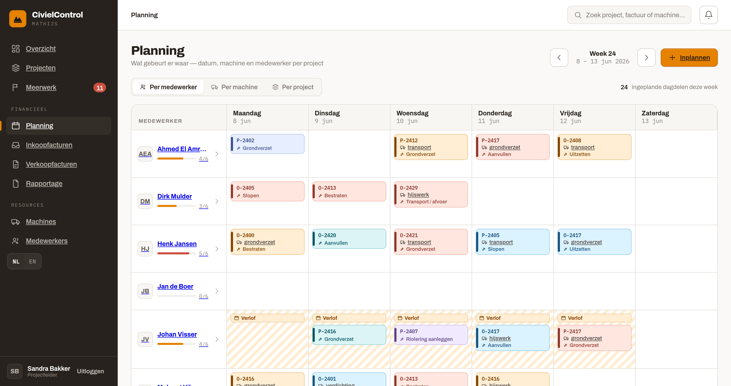Open Ahmed's 0-2408 Uitzetten card
731x386 pixels.
[594, 147]
